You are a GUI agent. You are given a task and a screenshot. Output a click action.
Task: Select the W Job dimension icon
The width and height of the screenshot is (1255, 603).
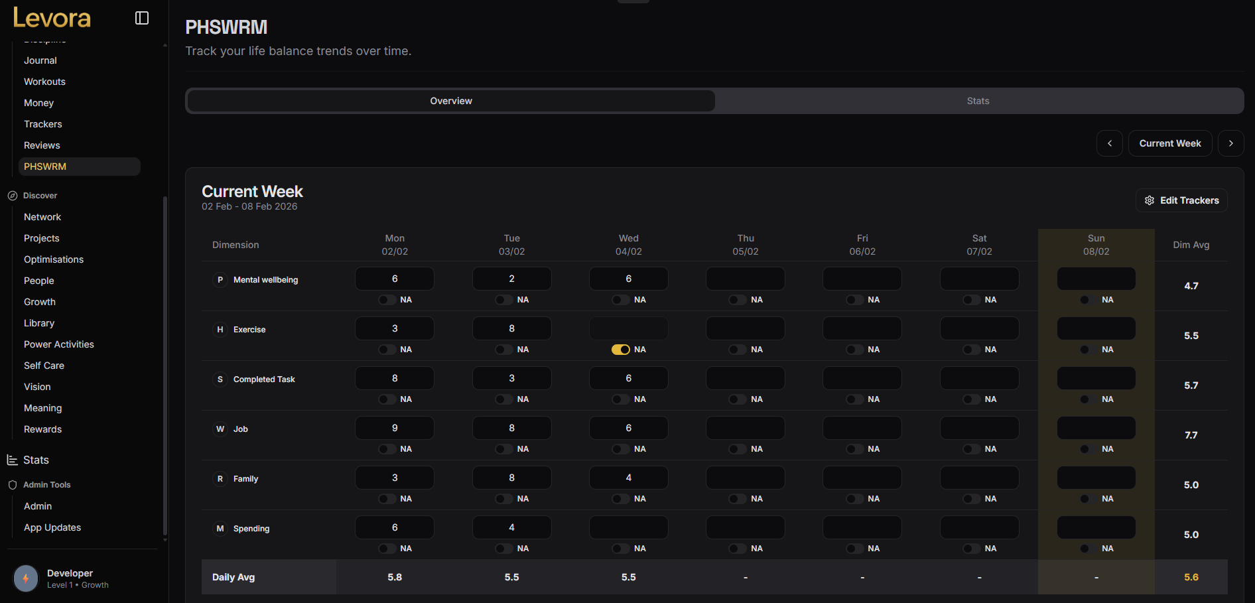(x=220, y=429)
